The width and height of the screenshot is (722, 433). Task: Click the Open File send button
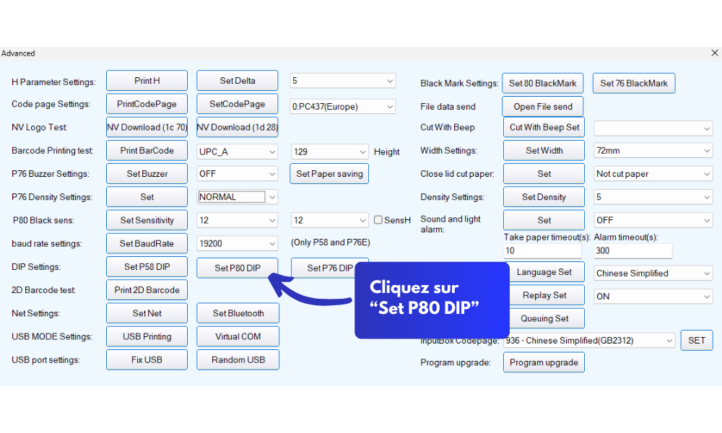543,107
